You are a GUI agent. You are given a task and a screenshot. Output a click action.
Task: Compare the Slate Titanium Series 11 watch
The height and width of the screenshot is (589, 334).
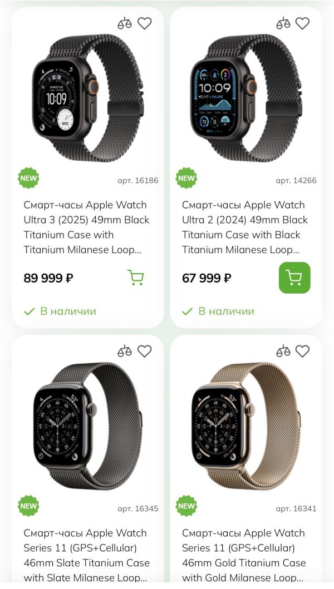[x=125, y=351]
